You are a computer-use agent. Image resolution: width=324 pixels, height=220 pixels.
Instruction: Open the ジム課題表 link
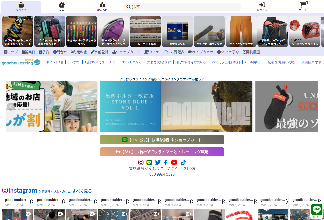tap(174, 52)
